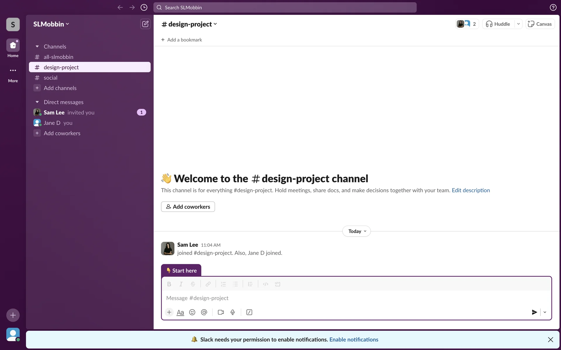561x350 pixels.
Task: Click the Add coworkers button in channel
Action: 188,207
